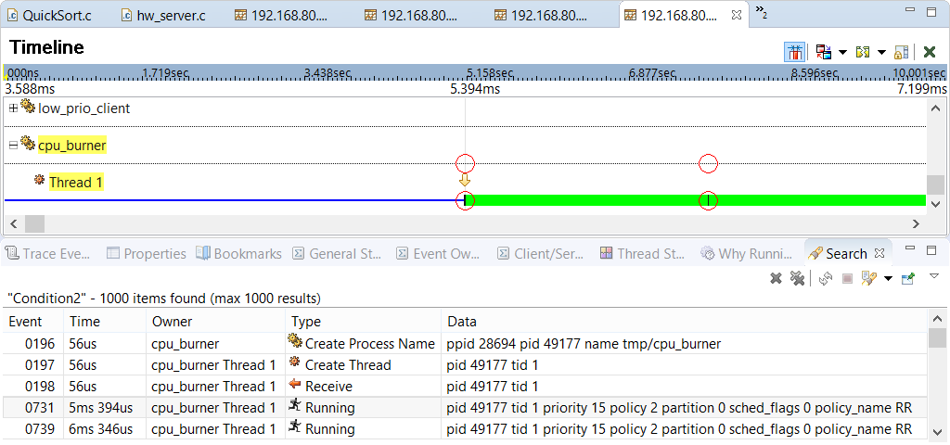
Task: Click the yellow synchronize panes icon
Action: coord(863,52)
